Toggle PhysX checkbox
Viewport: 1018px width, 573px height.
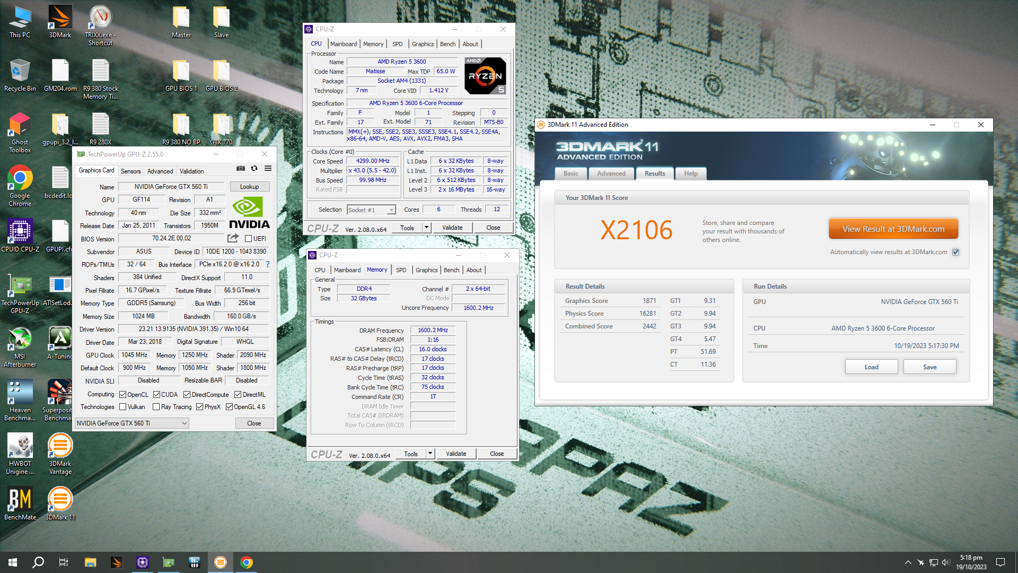(199, 407)
